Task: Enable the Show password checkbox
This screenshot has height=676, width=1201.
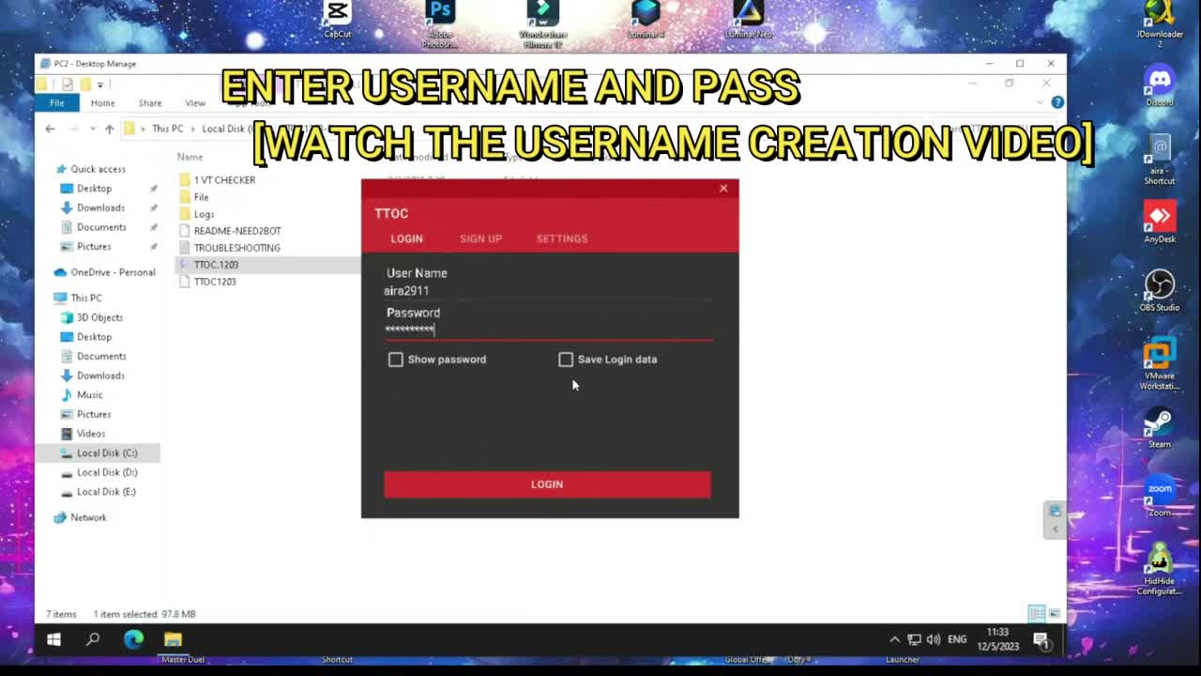Action: point(395,359)
